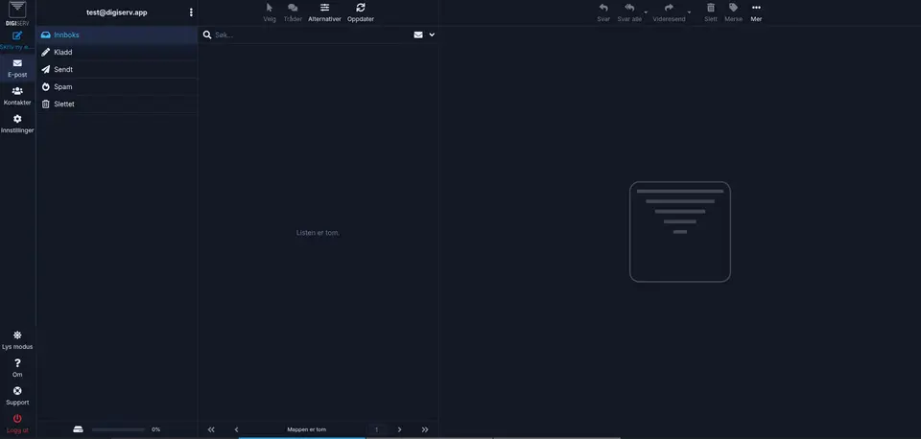Screen dimensions: 921x439
Task: Click the Videresend forward button
Action: (x=669, y=12)
